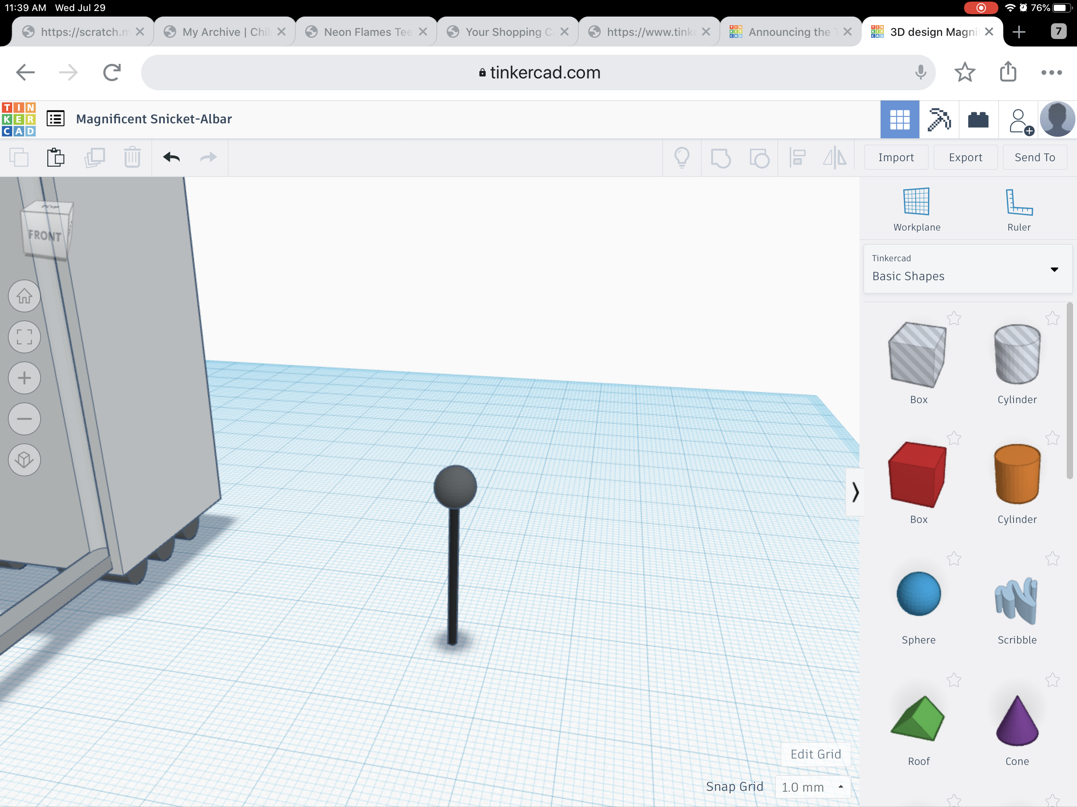Click the design name Magnificent Snicket-Albar
Screen dimensions: 1077x807
coord(154,119)
